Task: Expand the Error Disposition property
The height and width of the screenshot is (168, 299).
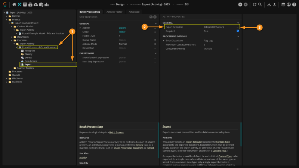Action: [x=164, y=40]
